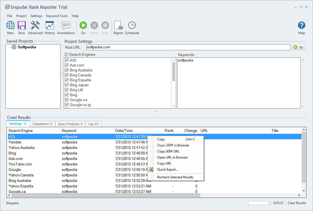313x211 pixels.
Task: Uncheck Bing Japan search engine
Action: click(x=67, y=85)
